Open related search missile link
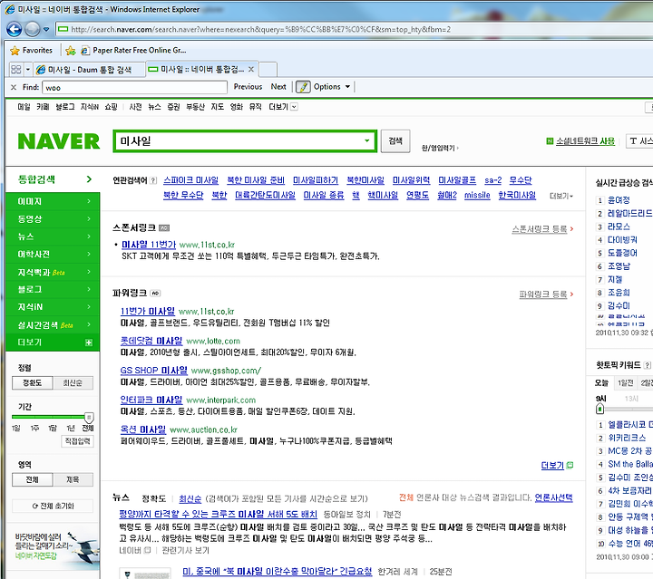 (477, 195)
